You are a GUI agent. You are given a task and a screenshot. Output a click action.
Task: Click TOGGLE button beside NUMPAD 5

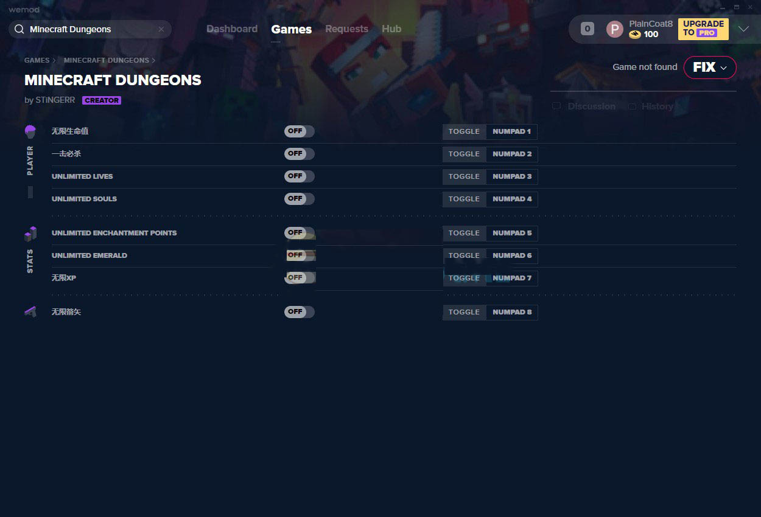click(465, 233)
